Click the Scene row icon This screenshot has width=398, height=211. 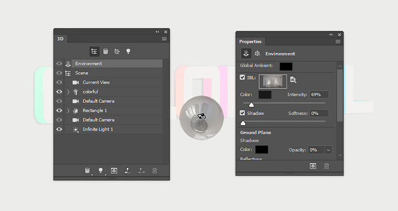[68, 73]
